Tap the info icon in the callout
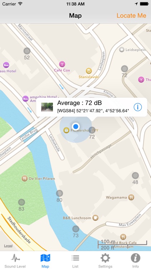Screen dimensions: 151x269 [x=138, y=107]
